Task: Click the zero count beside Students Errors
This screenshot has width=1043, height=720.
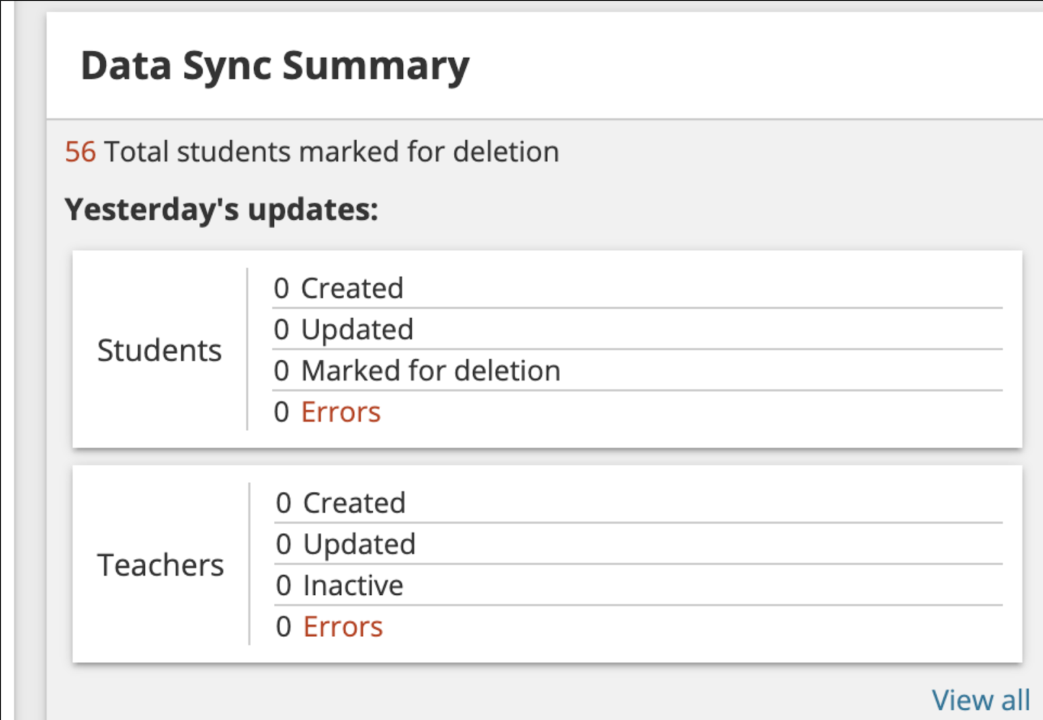Action: point(282,412)
